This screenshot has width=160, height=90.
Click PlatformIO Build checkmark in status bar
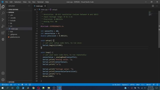tap(15, 84)
